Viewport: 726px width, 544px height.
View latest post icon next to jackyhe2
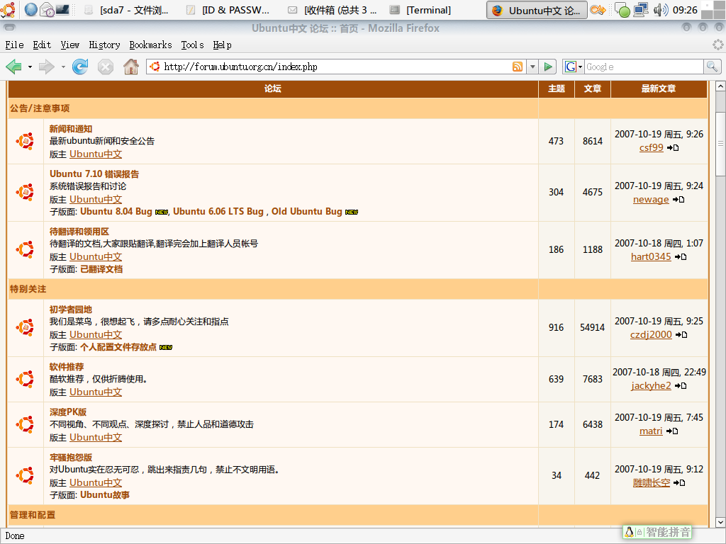(x=680, y=386)
